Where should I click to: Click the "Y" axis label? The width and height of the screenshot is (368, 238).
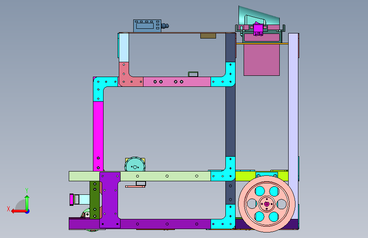point(27,191)
